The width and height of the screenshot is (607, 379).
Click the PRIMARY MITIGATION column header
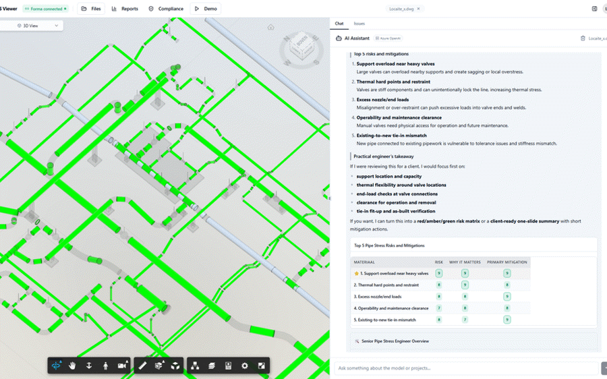507,262
